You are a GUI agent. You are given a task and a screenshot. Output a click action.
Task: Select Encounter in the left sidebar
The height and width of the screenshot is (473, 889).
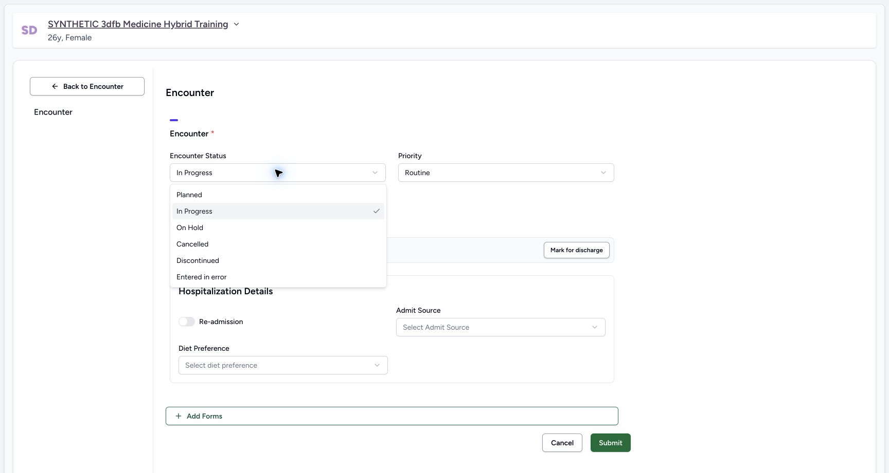[53, 112]
